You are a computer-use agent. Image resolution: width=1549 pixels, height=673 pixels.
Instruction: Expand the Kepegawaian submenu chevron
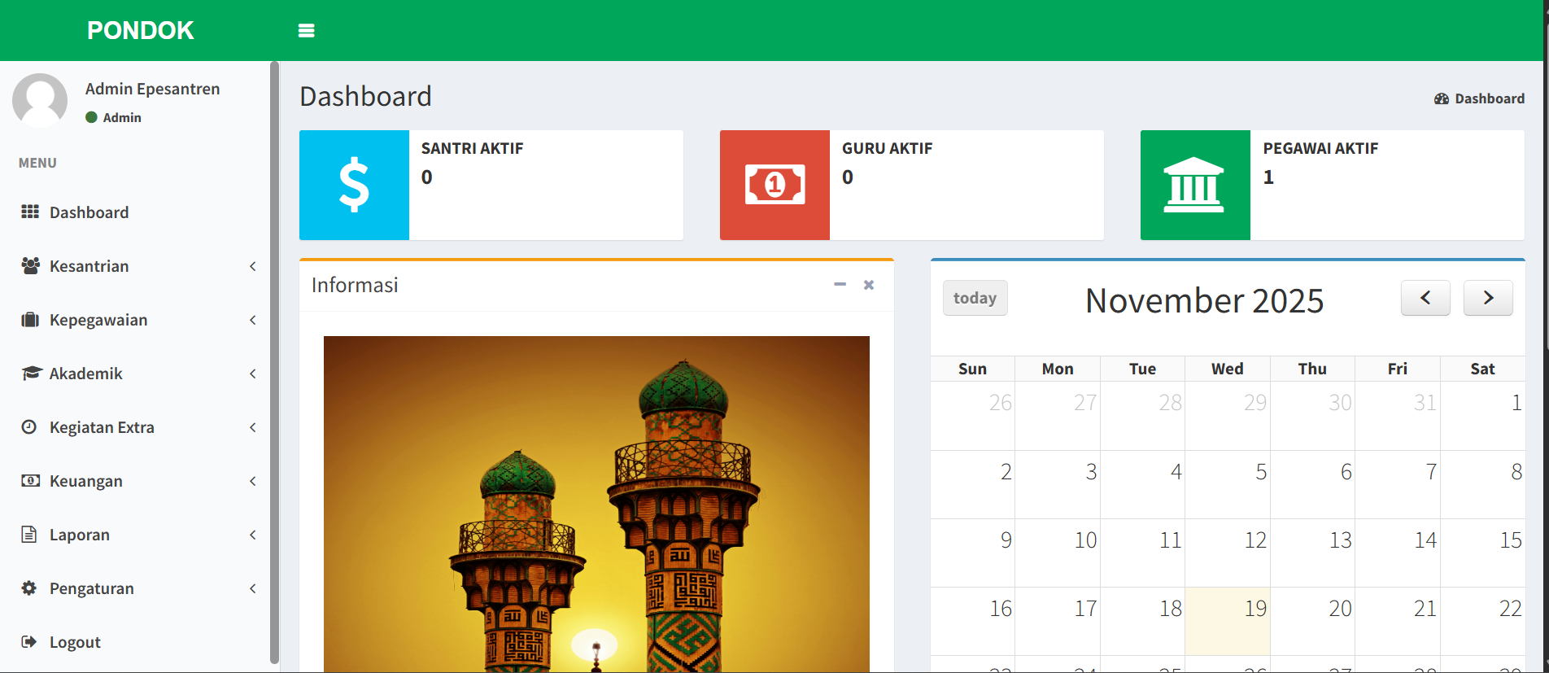pos(253,320)
